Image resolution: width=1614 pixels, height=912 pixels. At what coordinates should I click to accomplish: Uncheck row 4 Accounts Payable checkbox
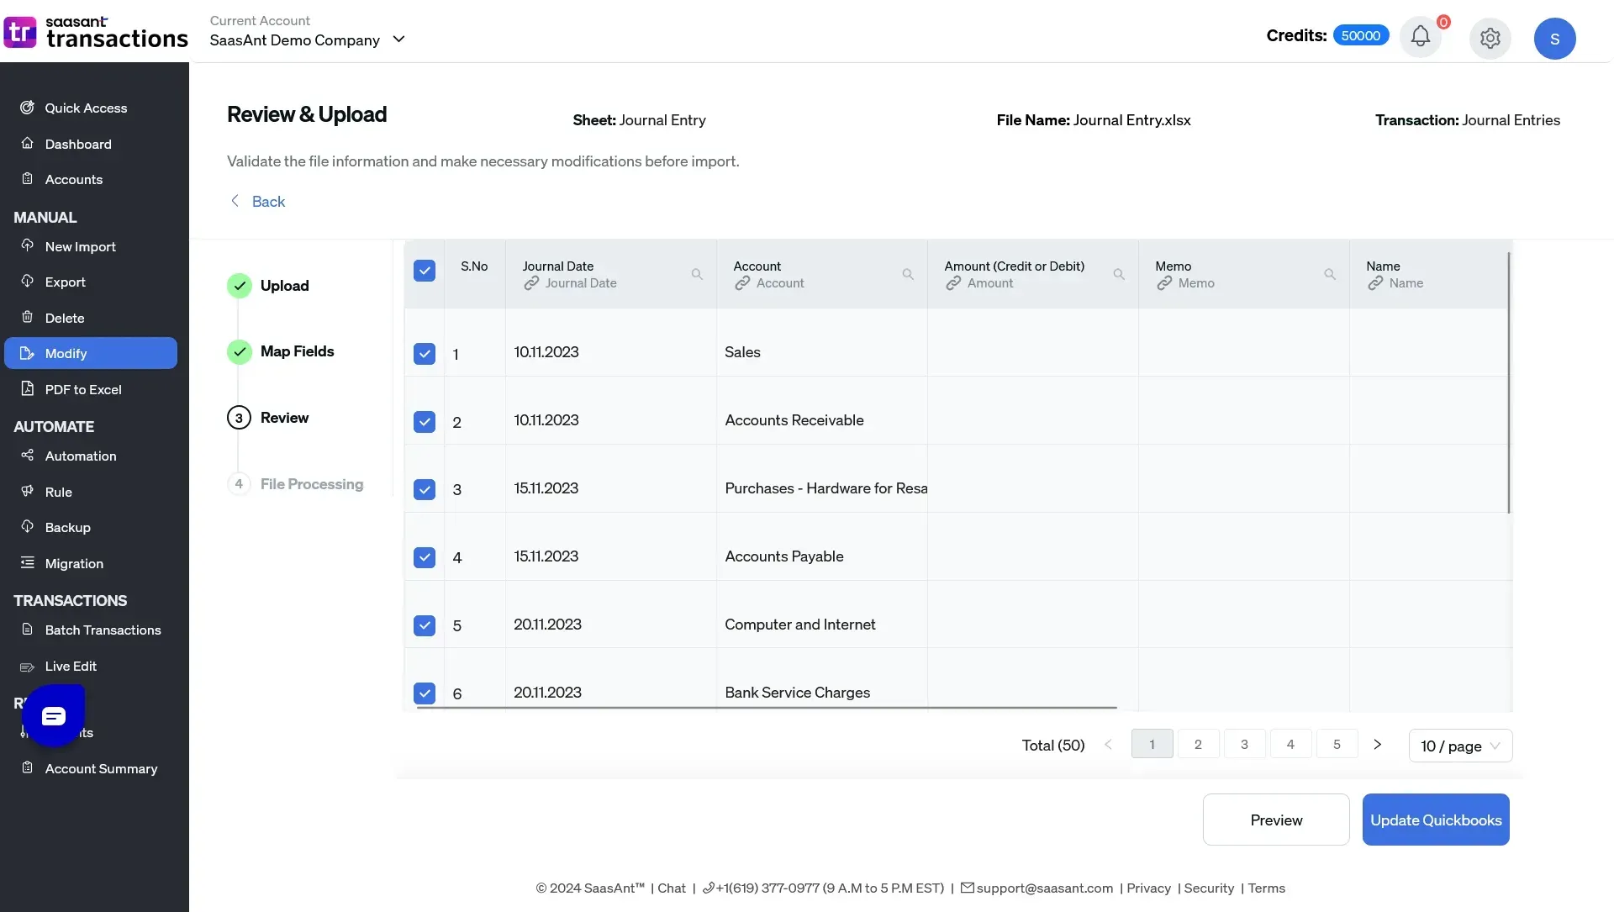[425, 557]
